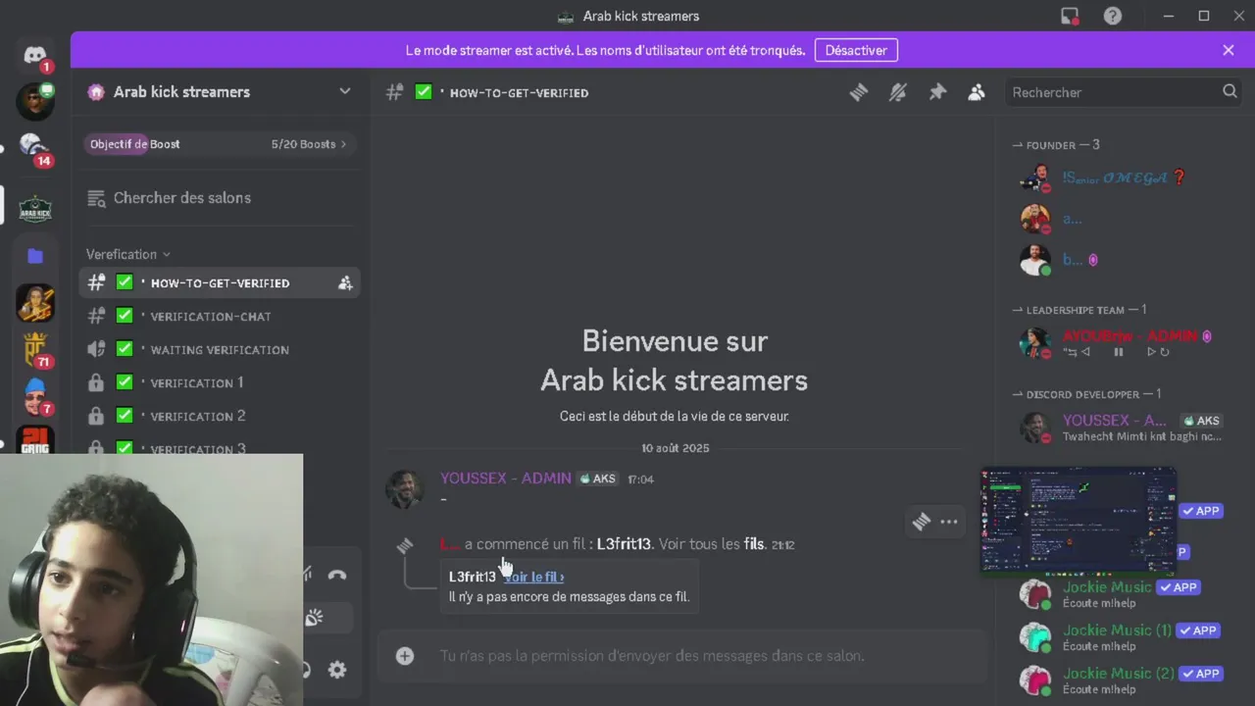The height and width of the screenshot is (706, 1255).
Task: Click the 10 août 2025 date divider text
Action: pyautogui.click(x=676, y=448)
